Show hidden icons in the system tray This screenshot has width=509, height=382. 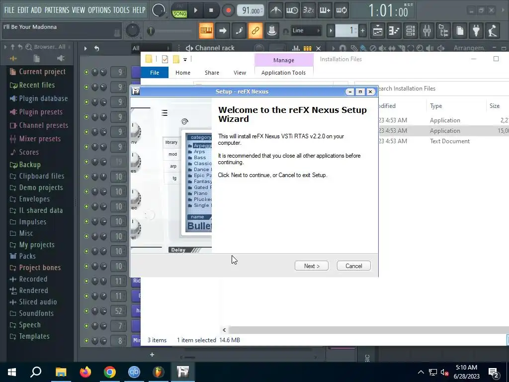[421, 372]
